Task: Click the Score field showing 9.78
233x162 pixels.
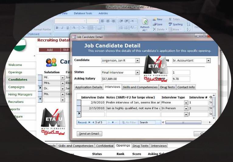Action: [x=181, y=79]
